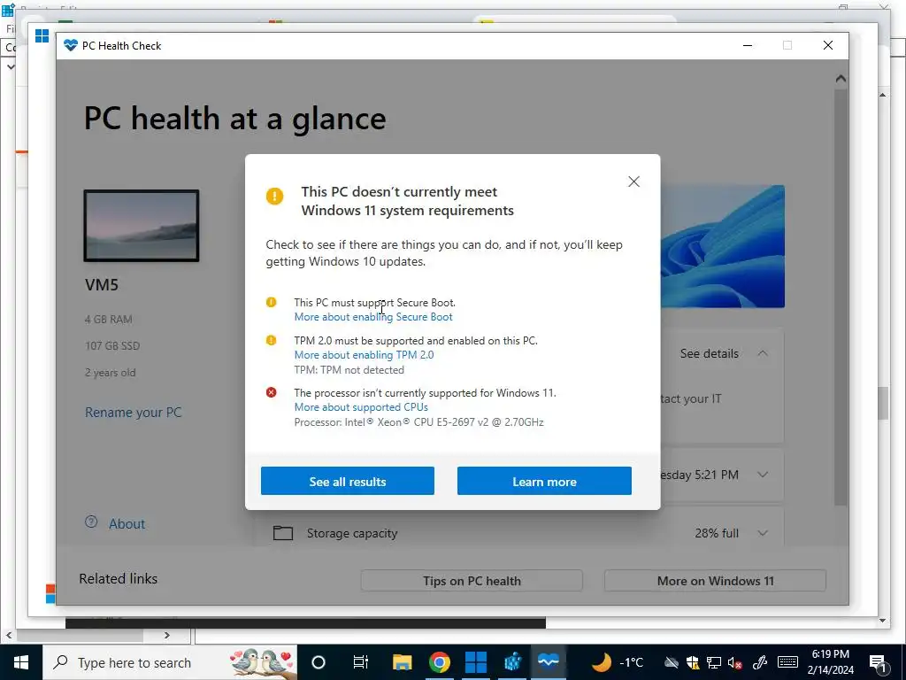Click the Type here to search box

pyautogui.click(x=171, y=662)
